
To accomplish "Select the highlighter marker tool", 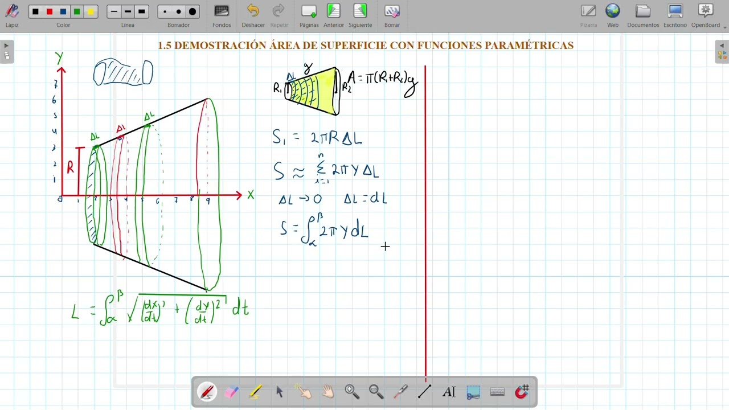I will [x=255, y=392].
